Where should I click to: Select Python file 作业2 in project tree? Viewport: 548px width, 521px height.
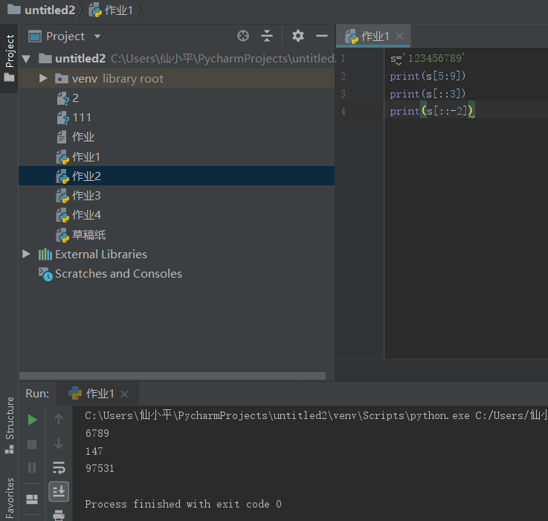[176, 176]
